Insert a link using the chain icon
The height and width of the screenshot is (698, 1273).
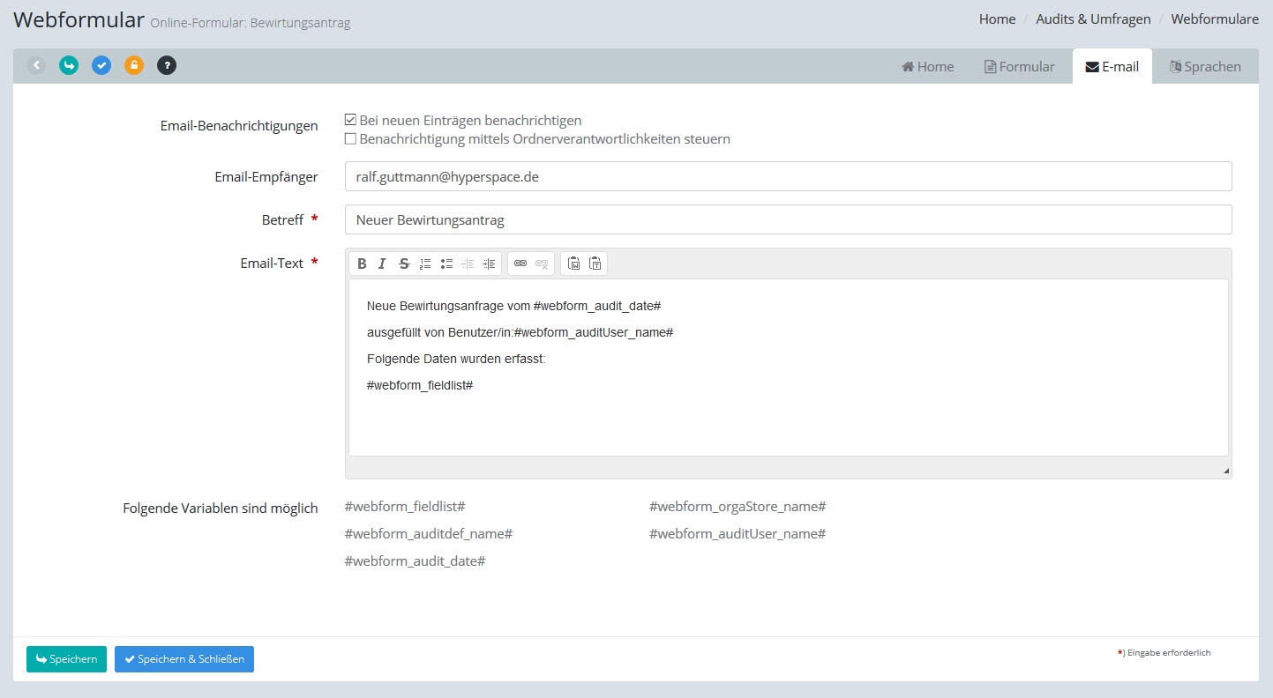coord(520,264)
